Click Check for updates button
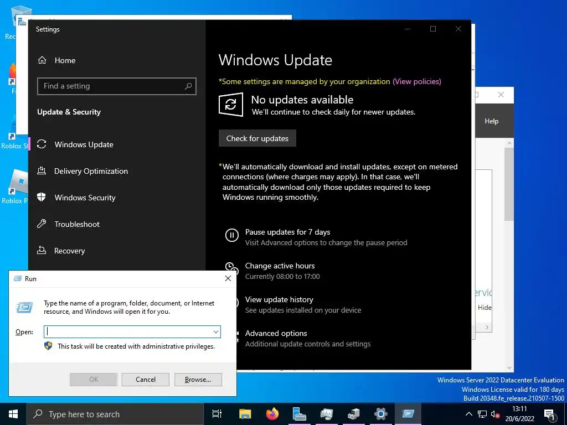Screen dimensions: 567x425 [257, 138]
